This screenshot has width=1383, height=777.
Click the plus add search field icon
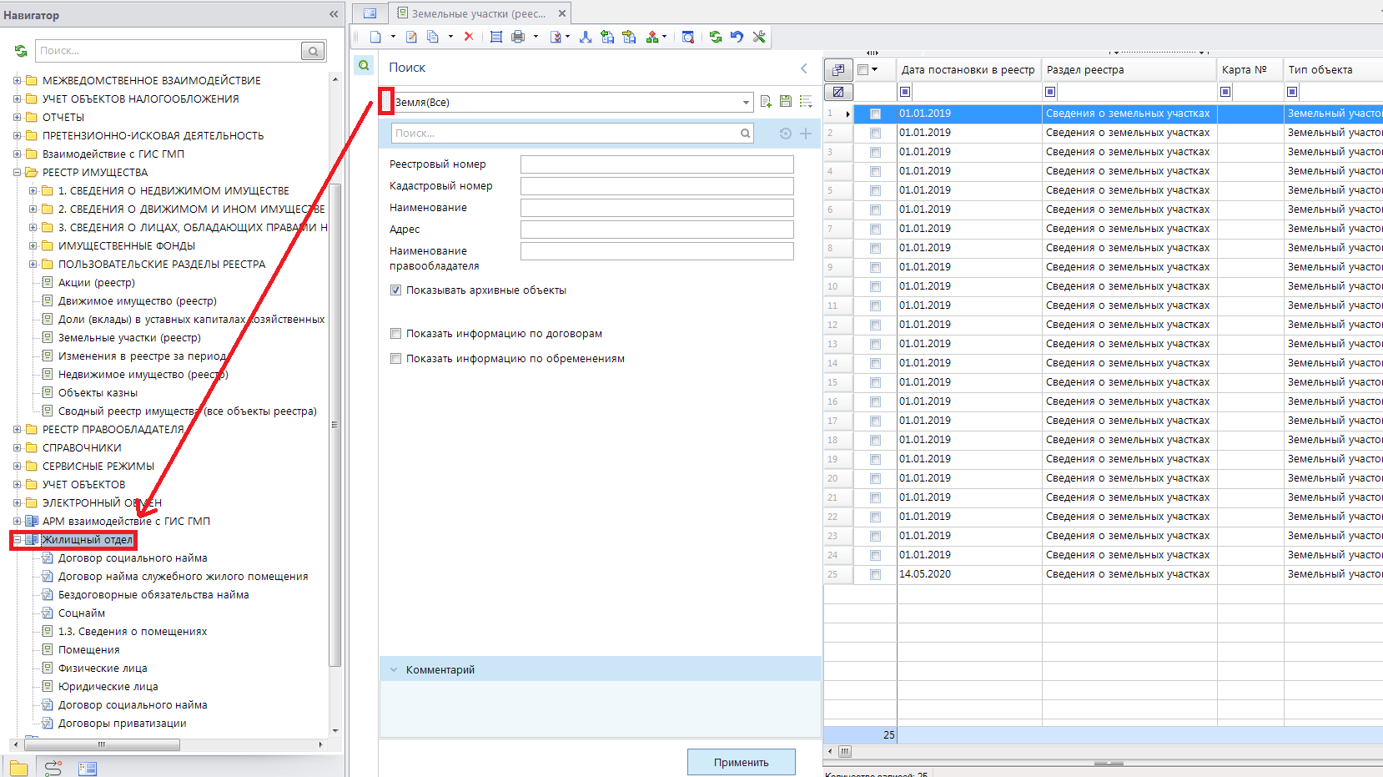coord(806,134)
